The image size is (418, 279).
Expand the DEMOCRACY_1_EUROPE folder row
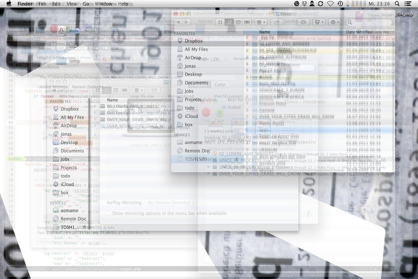[247, 90]
